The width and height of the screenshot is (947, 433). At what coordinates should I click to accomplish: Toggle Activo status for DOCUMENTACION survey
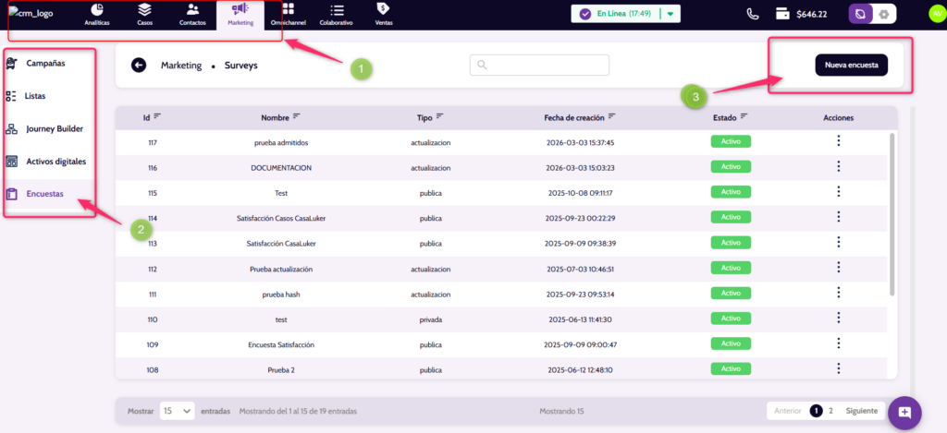[x=730, y=167]
